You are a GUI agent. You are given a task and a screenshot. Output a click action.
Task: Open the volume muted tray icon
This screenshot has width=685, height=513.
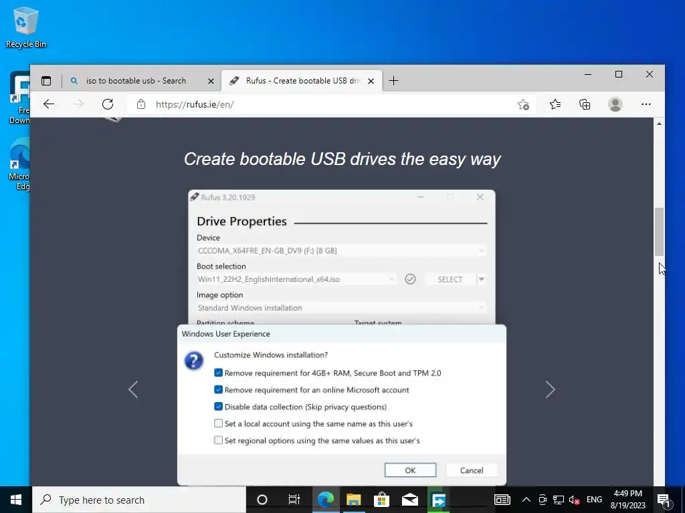coord(574,500)
